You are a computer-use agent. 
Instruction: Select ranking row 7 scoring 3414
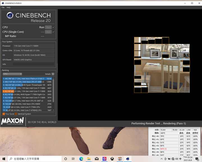(x=27, y=98)
